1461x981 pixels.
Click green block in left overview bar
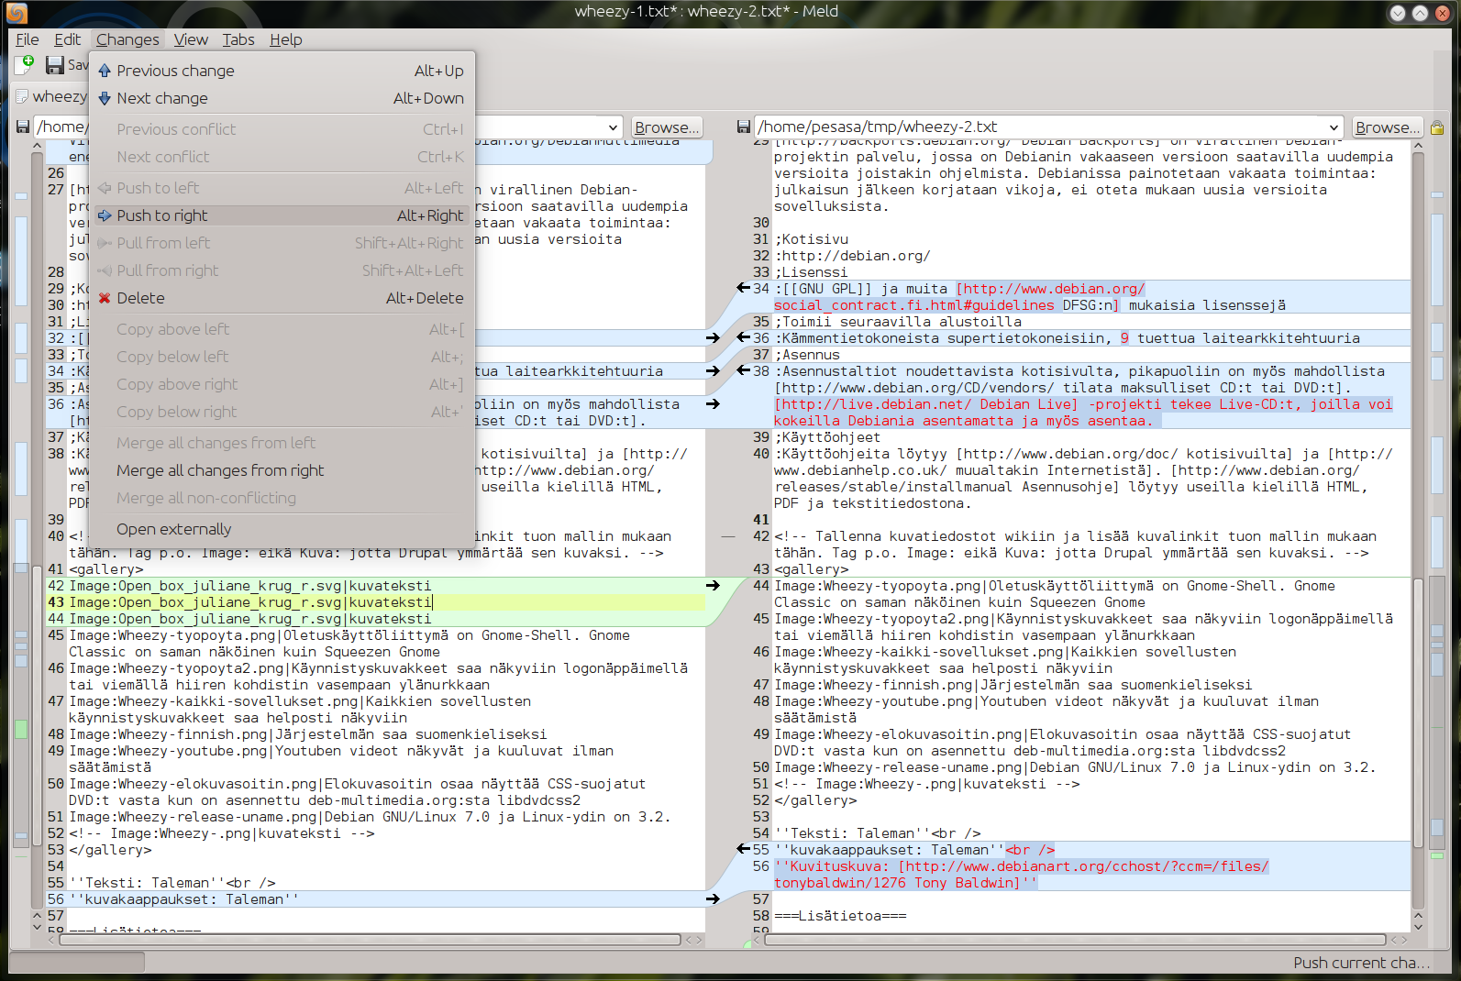click(x=21, y=729)
